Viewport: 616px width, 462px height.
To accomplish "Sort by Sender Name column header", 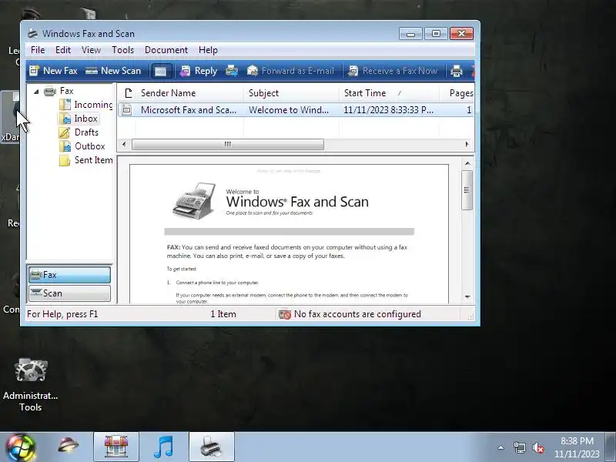I will point(189,93).
